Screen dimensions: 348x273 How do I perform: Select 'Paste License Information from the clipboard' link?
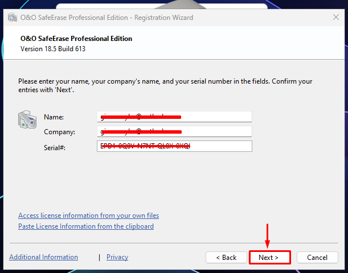click(x=86, y=226)
